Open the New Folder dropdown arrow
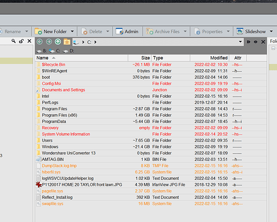Image resolution: width=277 pixels, height=222 pixels. [72, 31]
